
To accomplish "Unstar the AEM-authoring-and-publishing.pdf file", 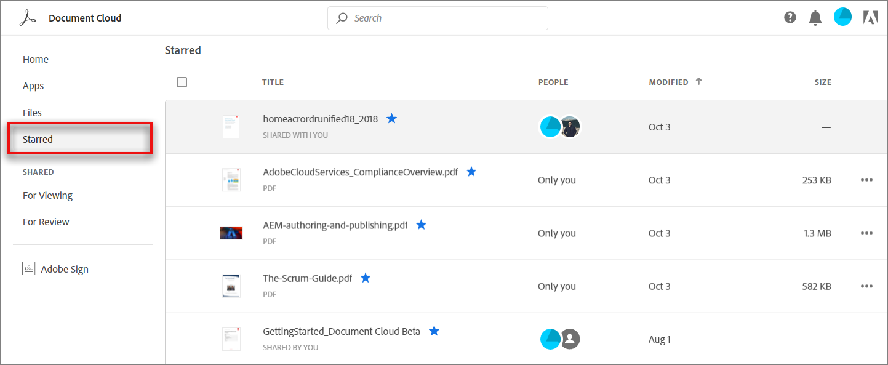I will click(422, 225).
